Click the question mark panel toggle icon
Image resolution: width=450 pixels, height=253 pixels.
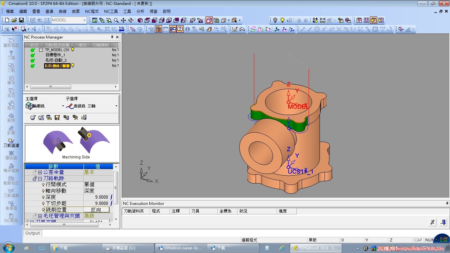(180, 29)
